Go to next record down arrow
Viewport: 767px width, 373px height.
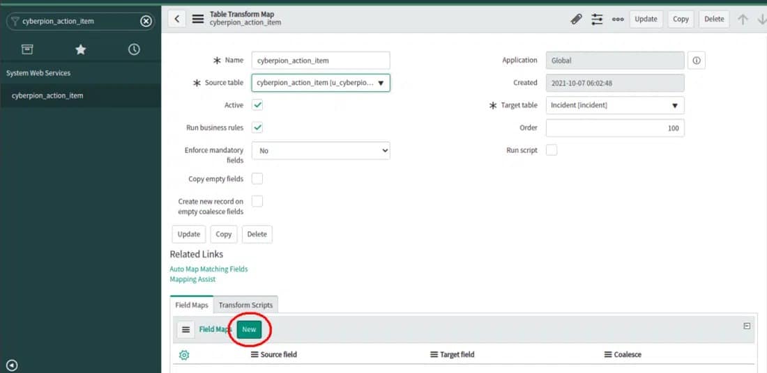pyautogui.click(x=761, y=19)
